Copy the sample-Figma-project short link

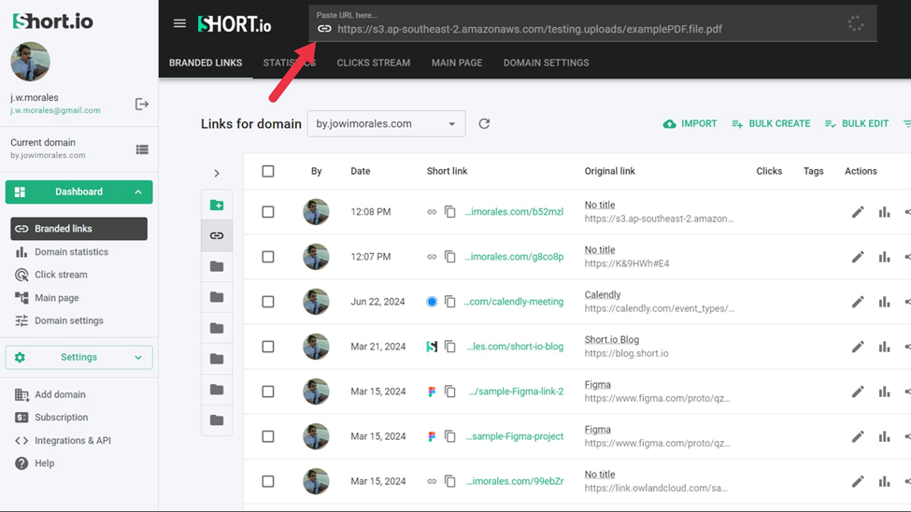click(450, 436)
